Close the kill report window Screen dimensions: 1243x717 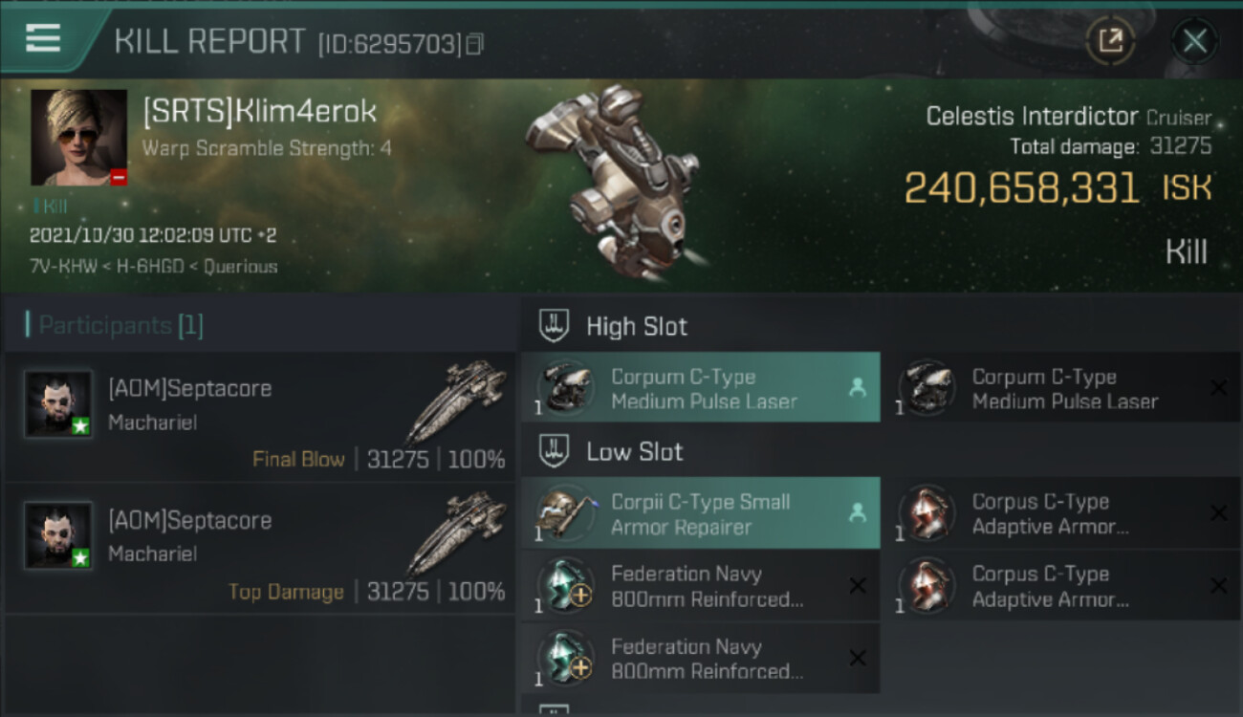pyautogui.click(x=1194, y=41)
